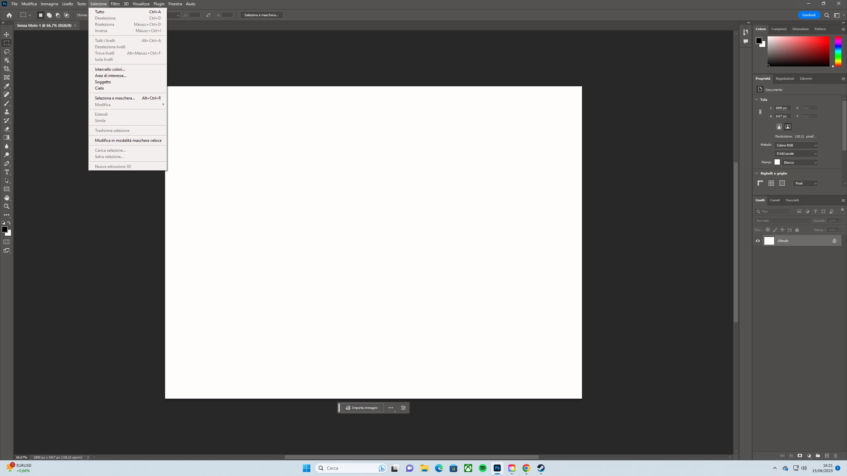Image resolution: width=847 pixels, height=476 pixels.
Task: Select the Zoom tool
Action: 7,206
